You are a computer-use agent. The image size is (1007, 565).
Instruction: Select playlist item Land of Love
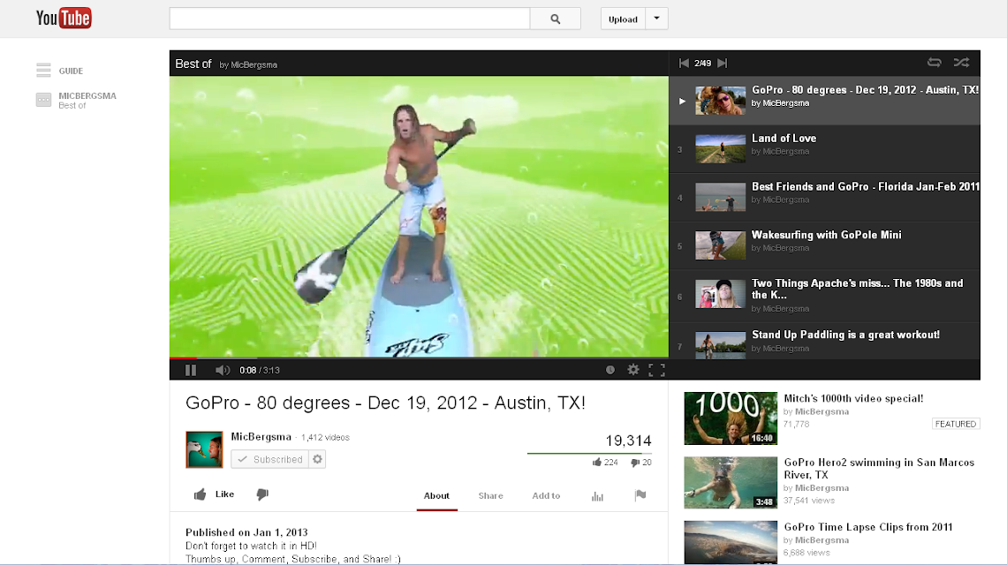pos(825,149)
